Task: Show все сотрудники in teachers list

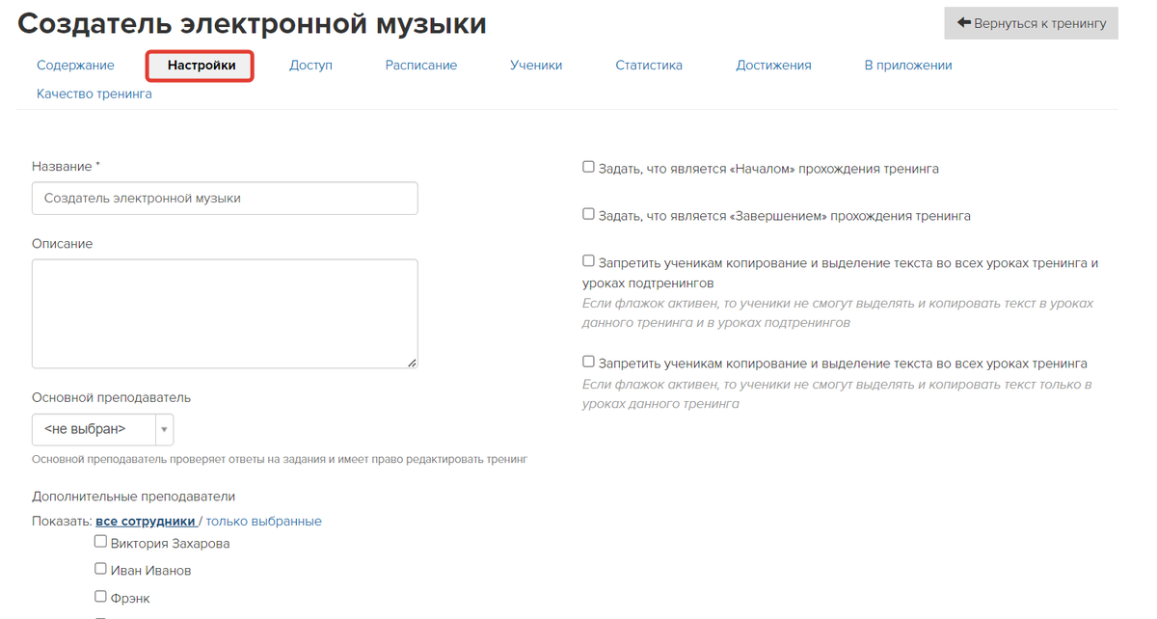Action: 146,522
